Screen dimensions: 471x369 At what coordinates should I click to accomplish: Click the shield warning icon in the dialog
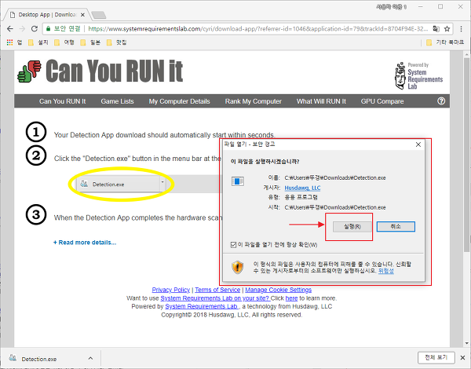click(x=237, y=267)
